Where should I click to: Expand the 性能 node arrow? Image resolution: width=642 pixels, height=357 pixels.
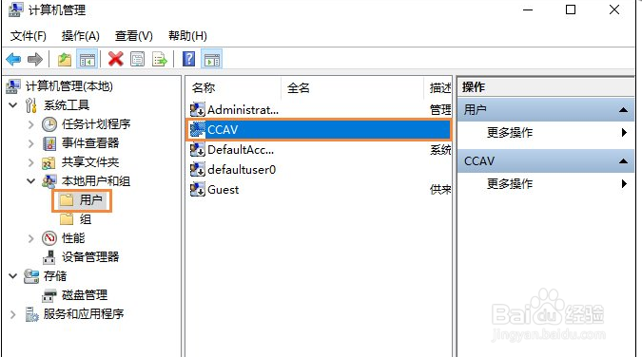coord(31,238)
